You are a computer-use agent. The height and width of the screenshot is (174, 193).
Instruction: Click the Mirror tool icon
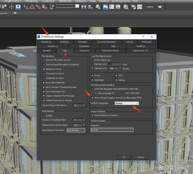point(84,7)
